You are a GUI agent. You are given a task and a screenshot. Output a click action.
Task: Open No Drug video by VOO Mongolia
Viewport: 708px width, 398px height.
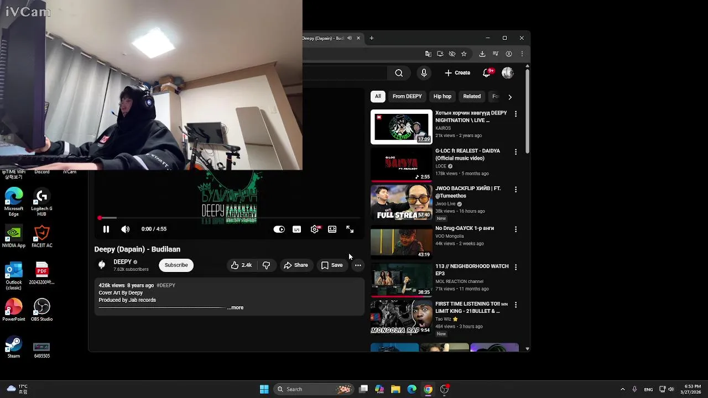tap(402, 242)
